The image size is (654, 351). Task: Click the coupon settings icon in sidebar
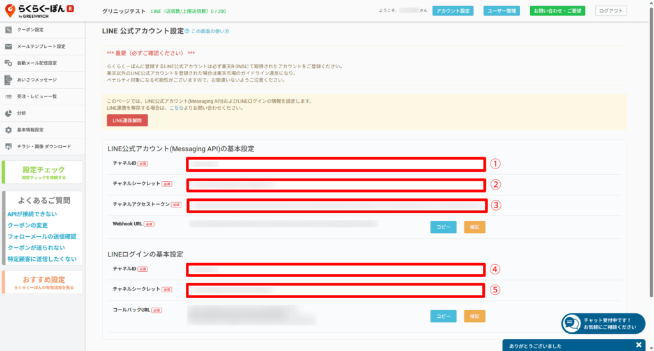pyautogui.click(x=8, y=30)
